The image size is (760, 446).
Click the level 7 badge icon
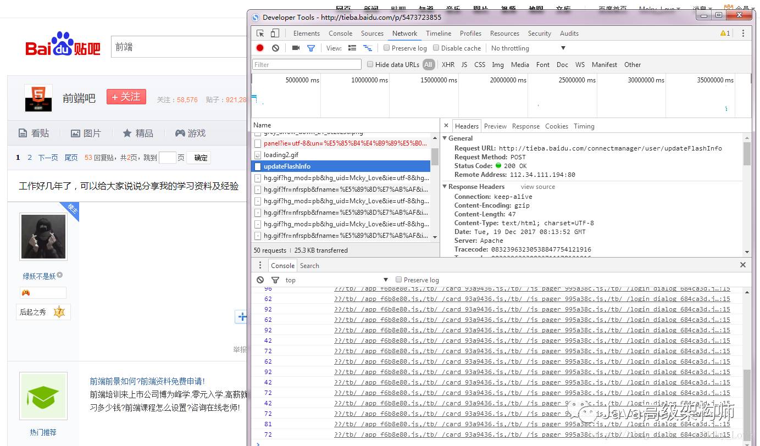(59, 312)
